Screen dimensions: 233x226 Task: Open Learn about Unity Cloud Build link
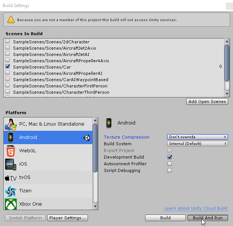point(196,208)
